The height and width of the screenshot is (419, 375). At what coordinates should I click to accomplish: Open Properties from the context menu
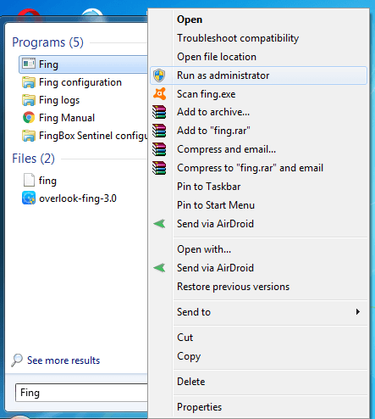coord(199,407)
